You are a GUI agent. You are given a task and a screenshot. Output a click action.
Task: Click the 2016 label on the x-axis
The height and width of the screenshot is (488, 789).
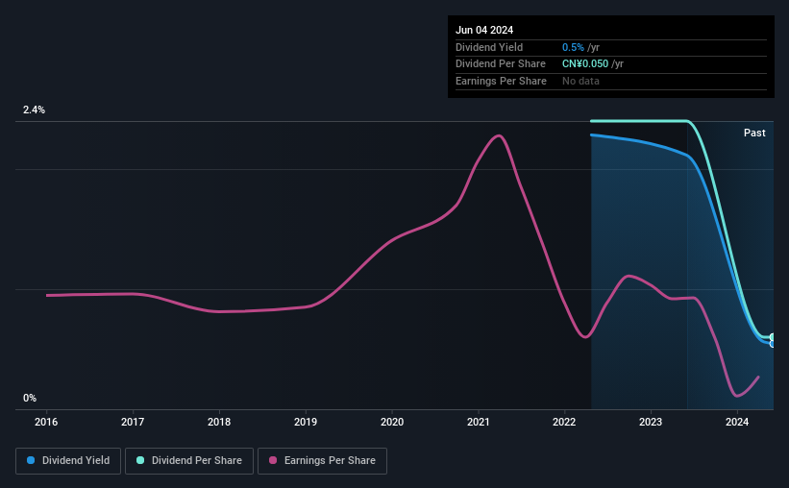[x=46, y=422]
